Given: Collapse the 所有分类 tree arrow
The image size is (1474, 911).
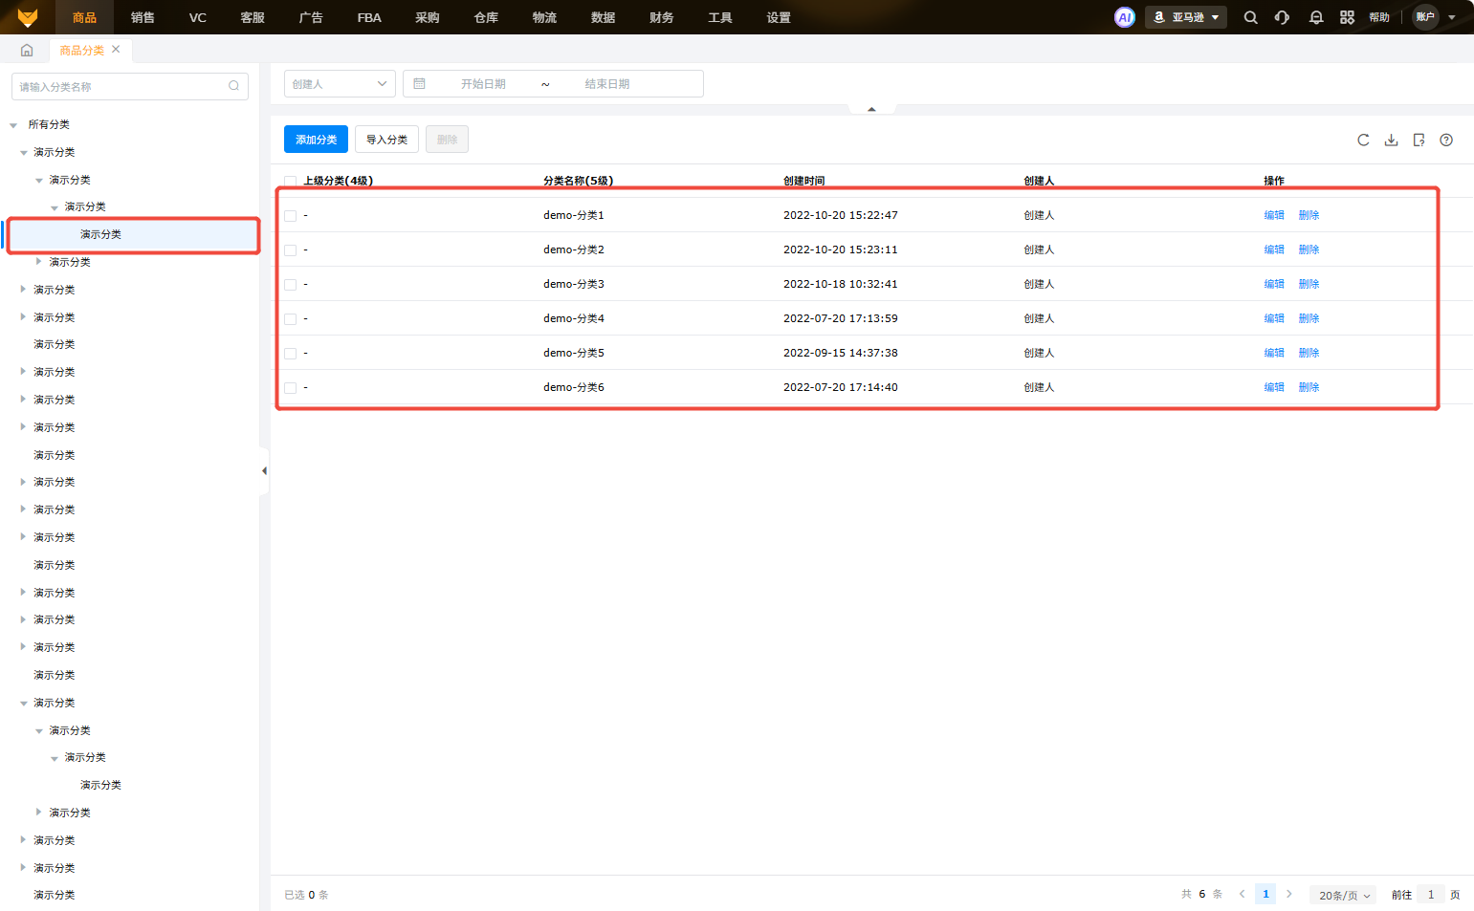Looking at the screenshot, I should click(13, 125).
